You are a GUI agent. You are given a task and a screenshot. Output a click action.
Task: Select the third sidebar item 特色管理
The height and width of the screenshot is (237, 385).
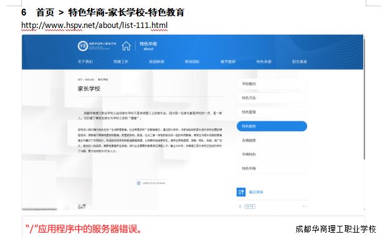coord(272,112)
